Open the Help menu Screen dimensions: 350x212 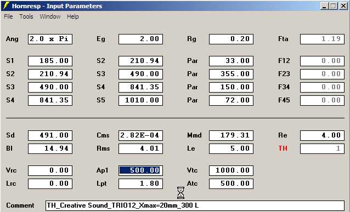tap(73, 16)
